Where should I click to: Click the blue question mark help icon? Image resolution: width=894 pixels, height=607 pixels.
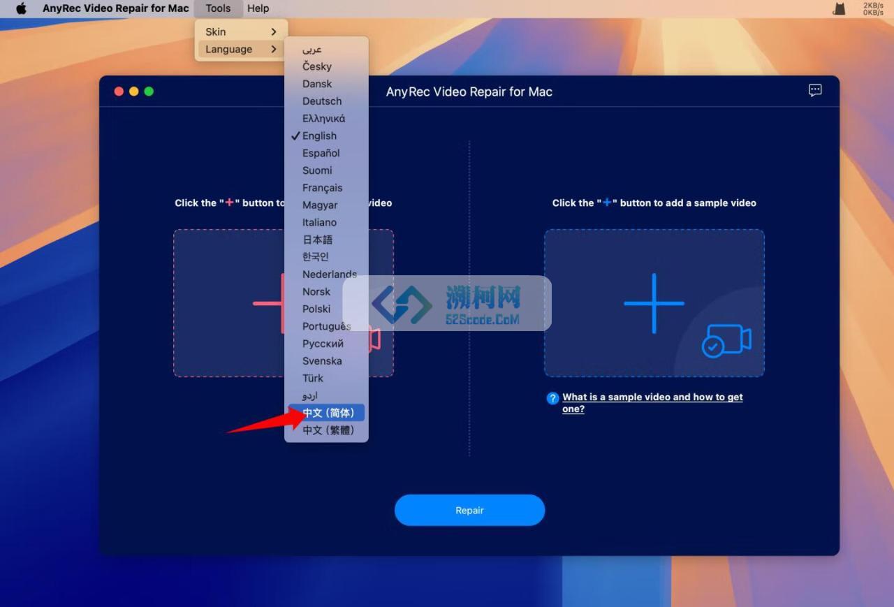[553, 398]
